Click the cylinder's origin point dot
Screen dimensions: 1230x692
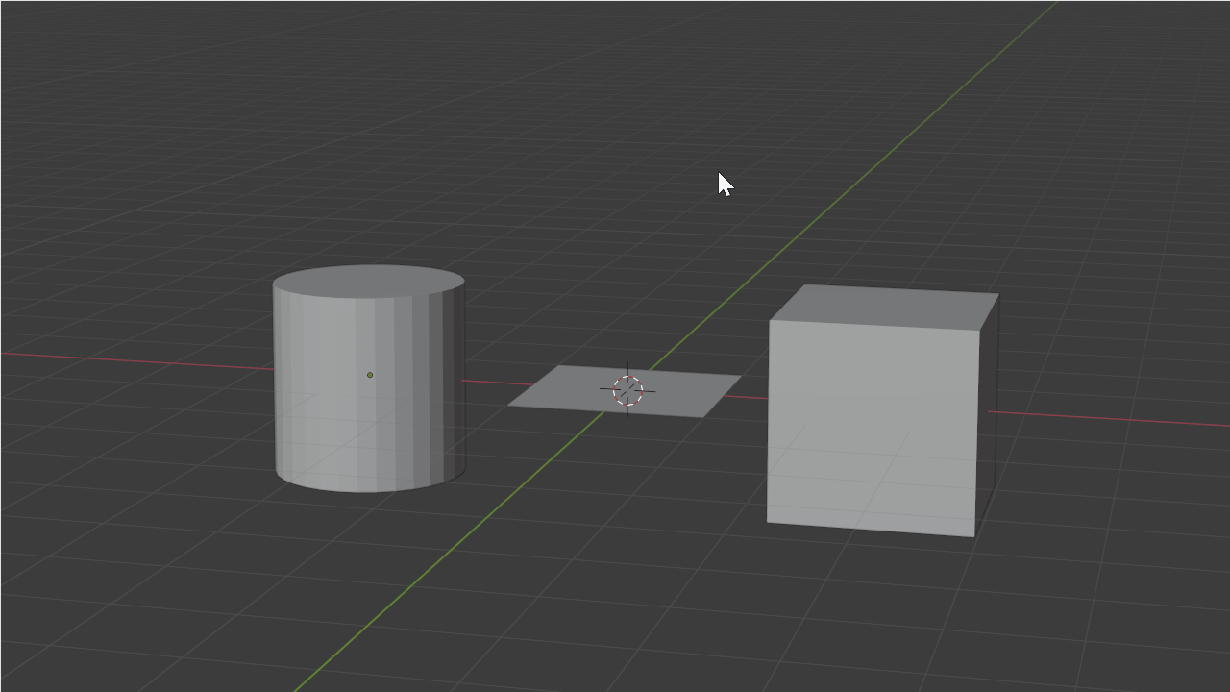point(370,375)
